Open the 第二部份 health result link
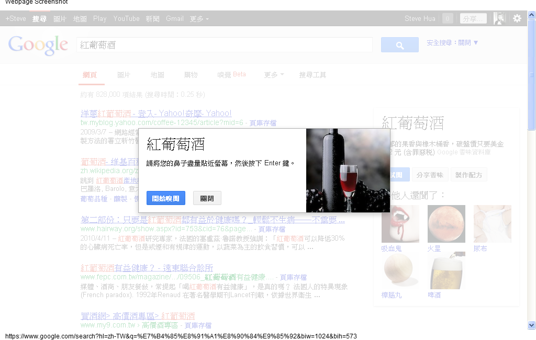The width and height of the screenshot is (536, 340). click(213, 220)
